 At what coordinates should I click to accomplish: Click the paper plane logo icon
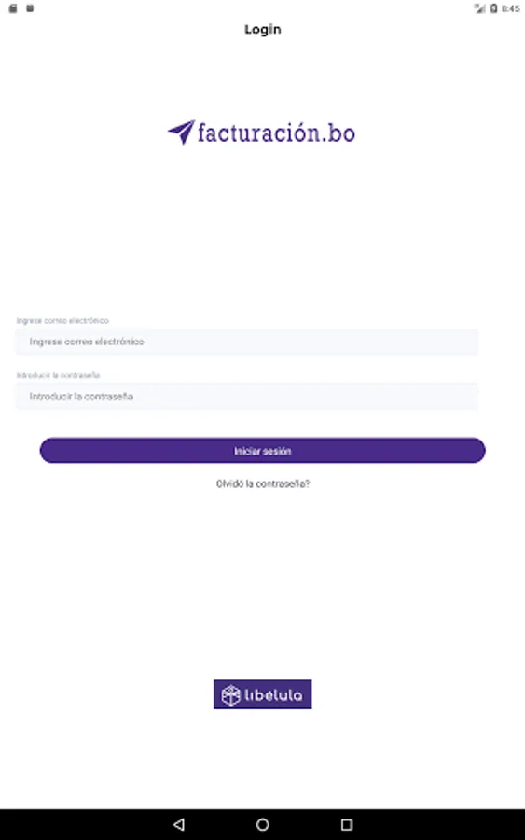pyautogui.click(x=182, y=132)
